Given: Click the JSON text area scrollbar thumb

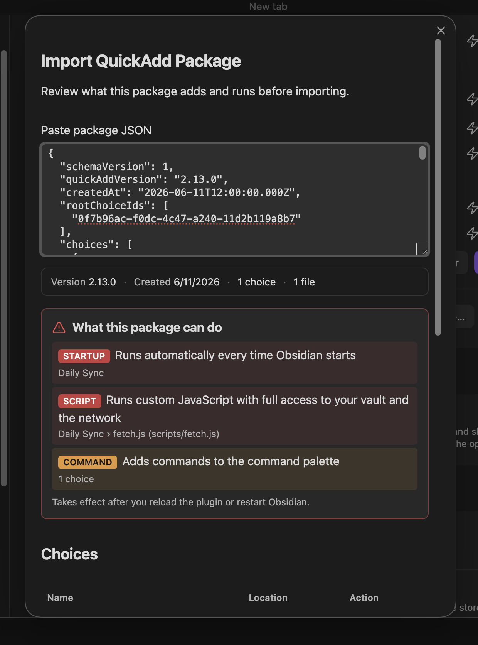Looking at the screenshot, I should coord(422,152).
